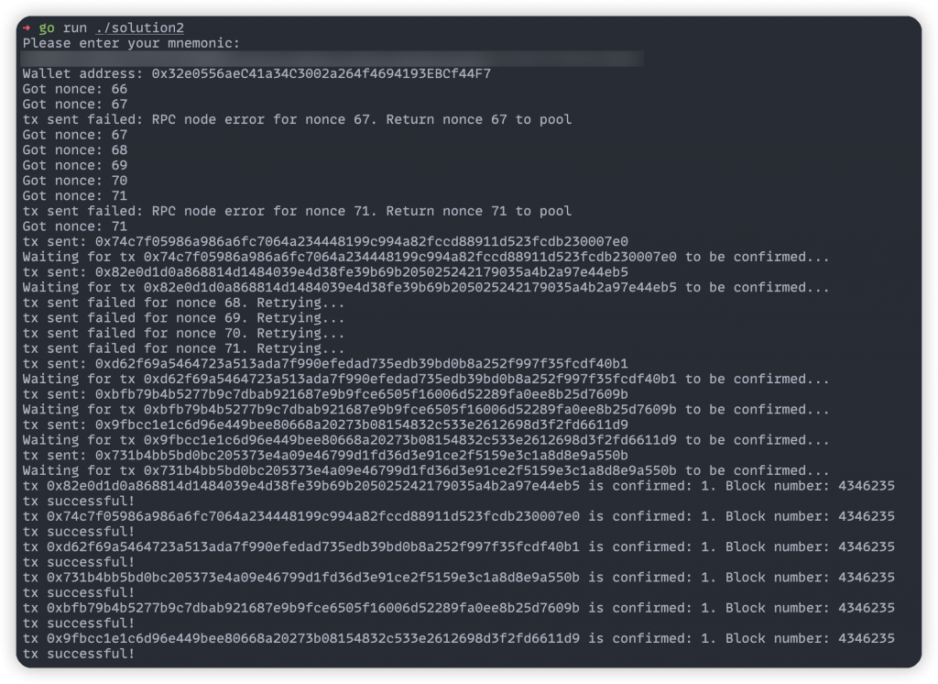938x684 pixels.
Task: Click the RPC node error line for nonce 71
Action: point(298,212)
